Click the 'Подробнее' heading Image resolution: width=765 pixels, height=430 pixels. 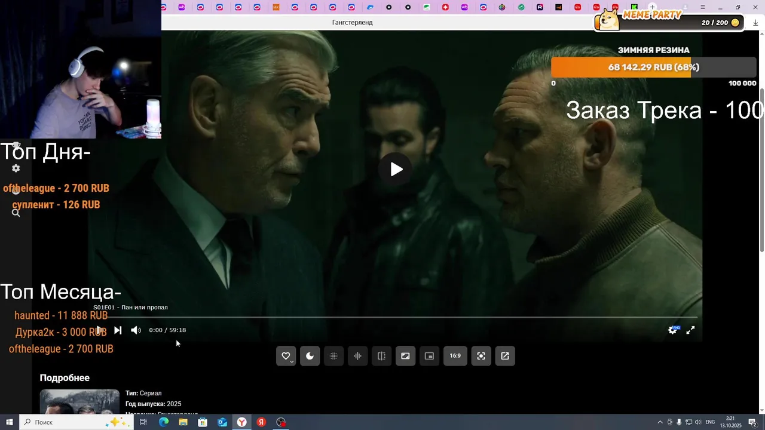(65, 378)
